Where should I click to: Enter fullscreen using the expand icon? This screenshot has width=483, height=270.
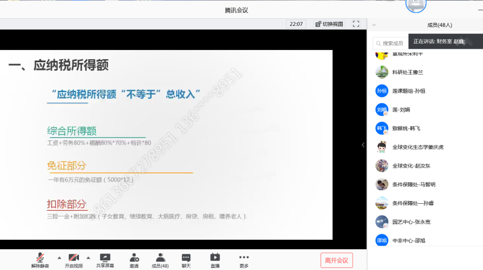coord(356,24)
